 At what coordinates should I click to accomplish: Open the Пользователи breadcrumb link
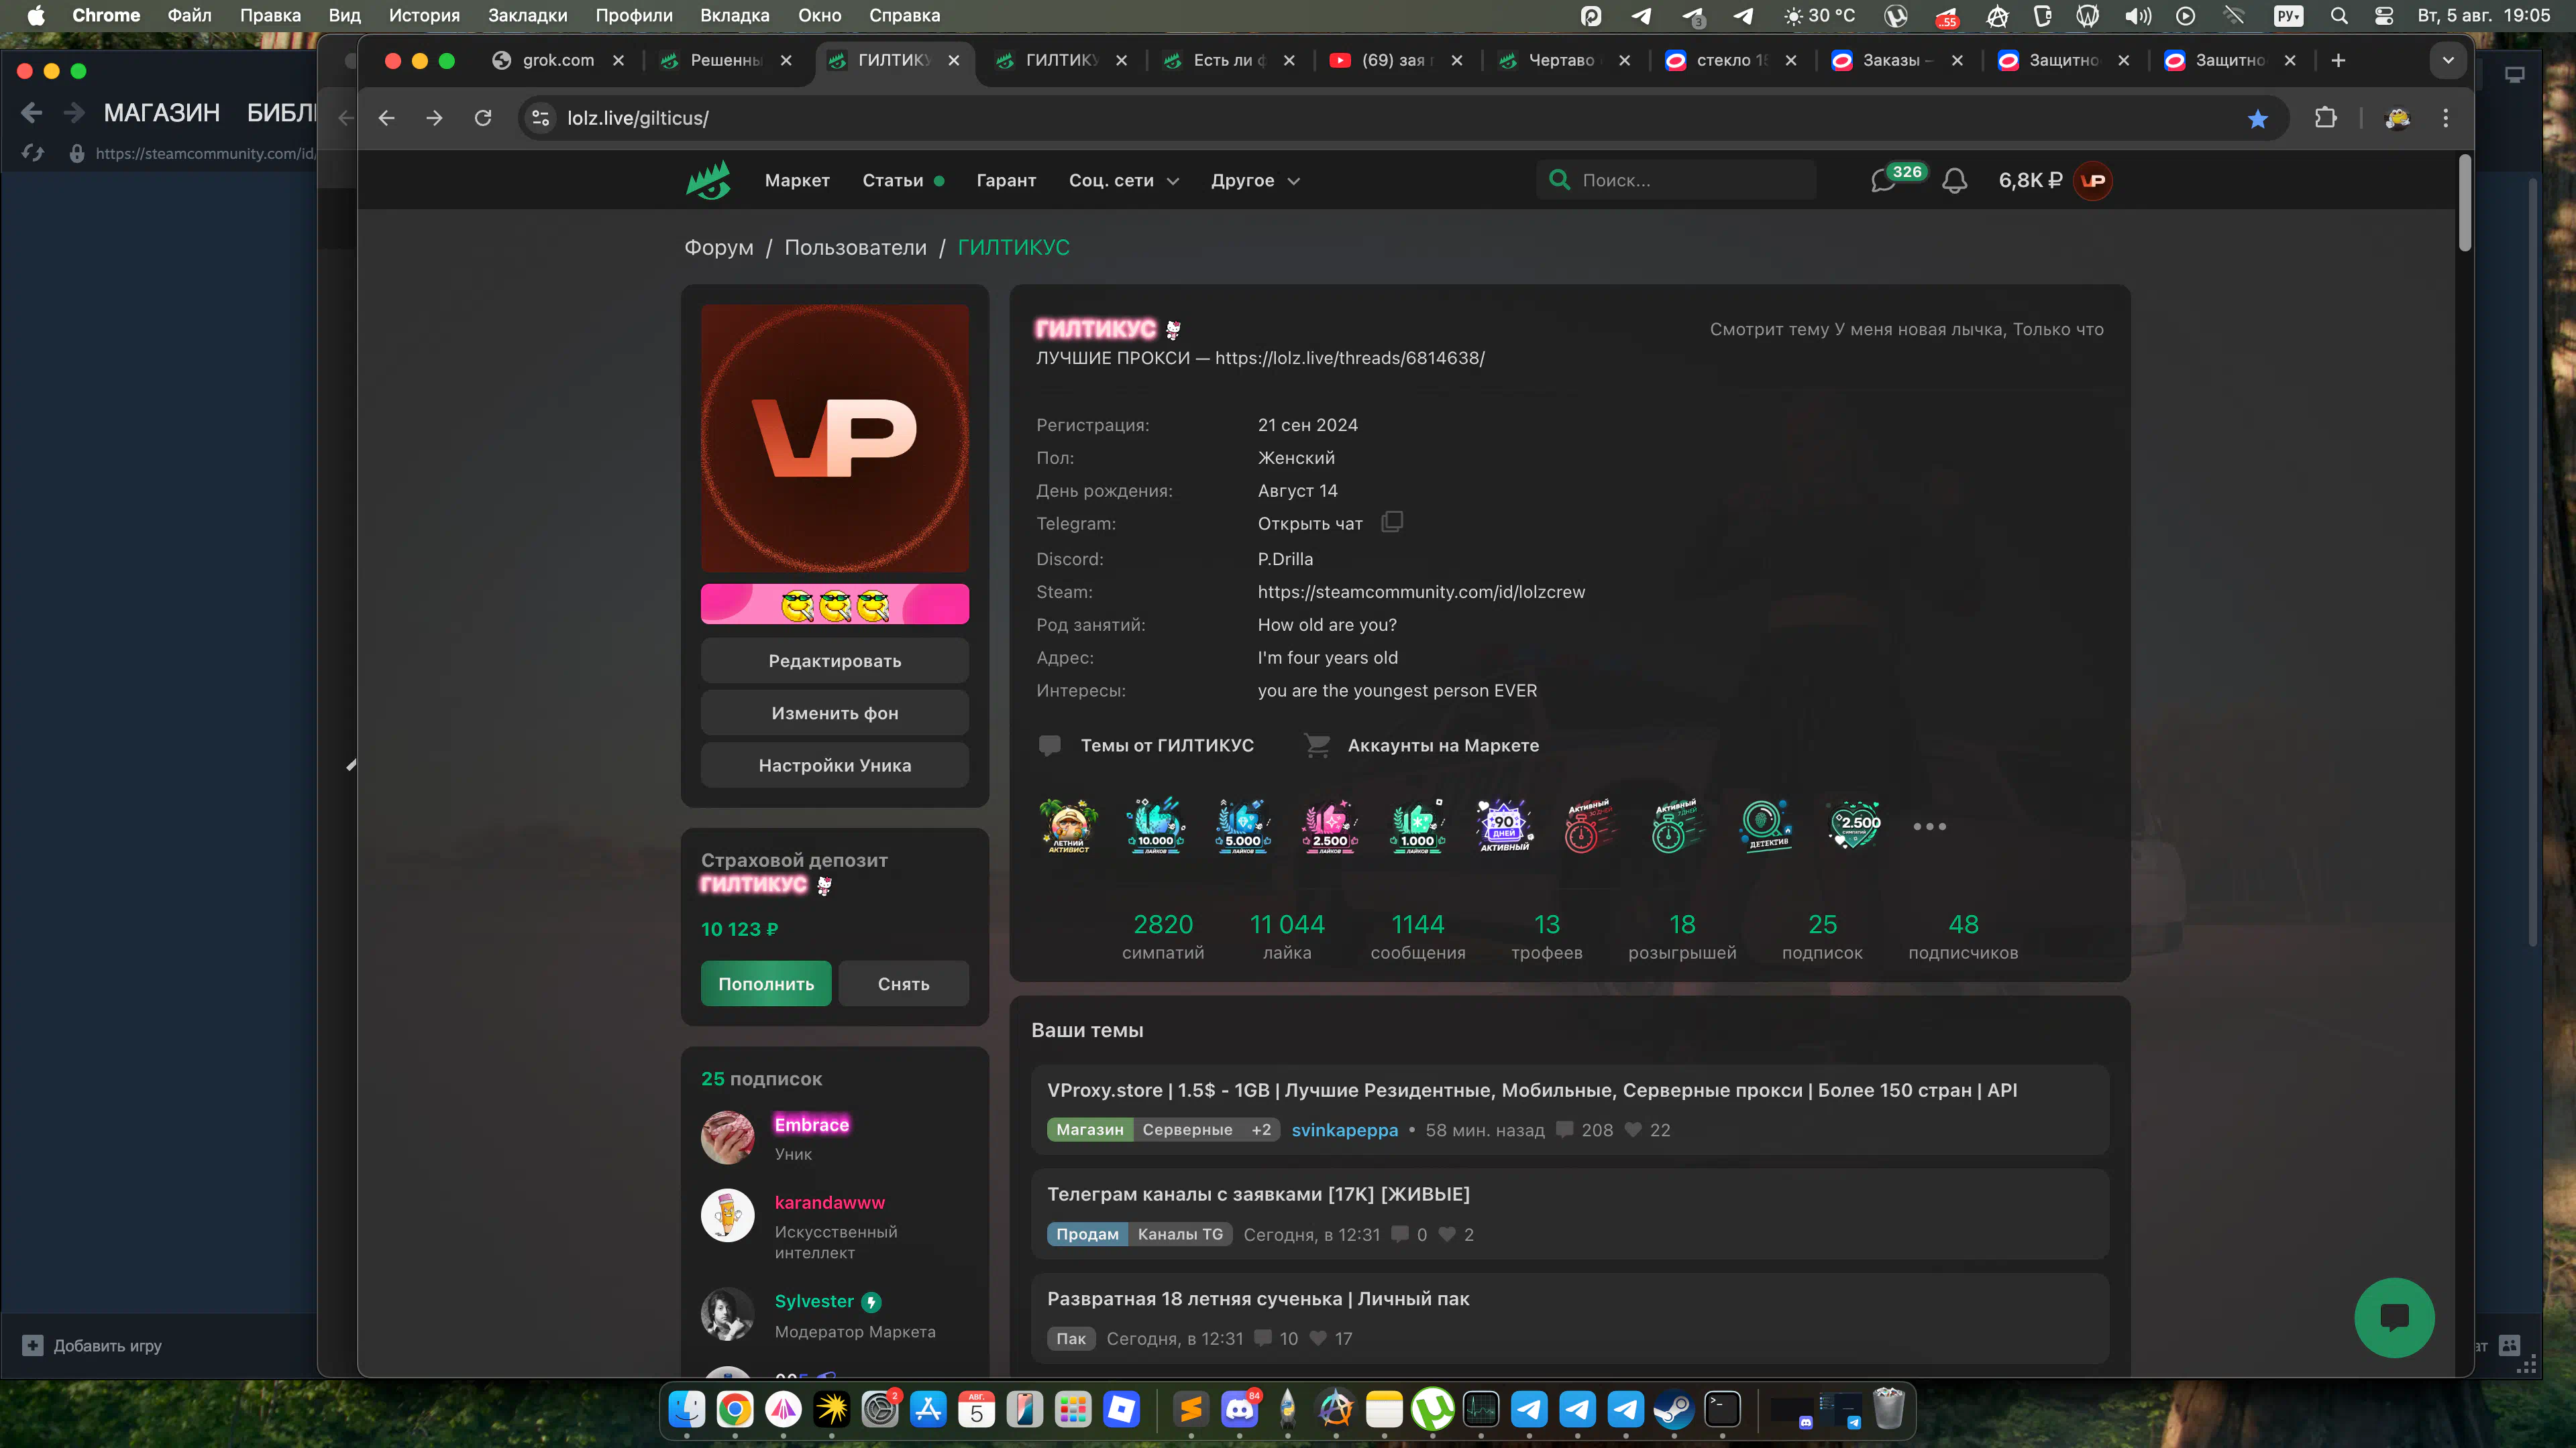point(855,247)
